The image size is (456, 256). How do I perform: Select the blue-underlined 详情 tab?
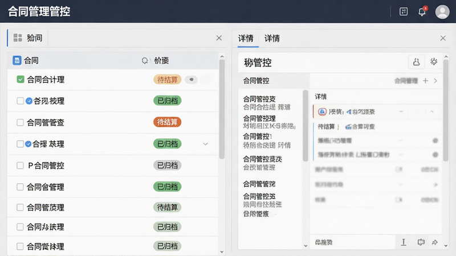click(246, 38)
